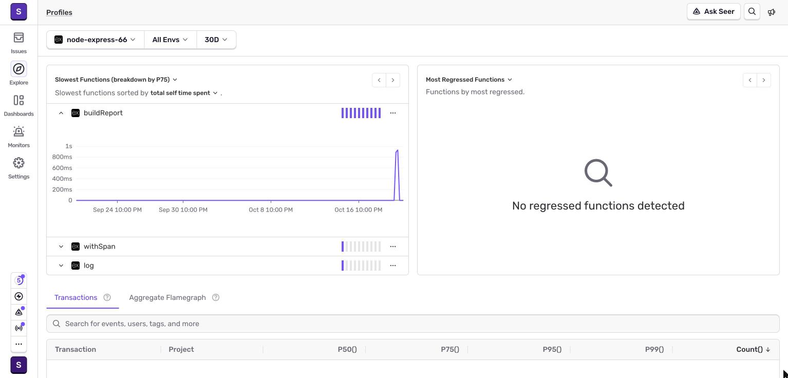
Task: Open the broadcast signal icon in the sidebar
Action: 18,328
